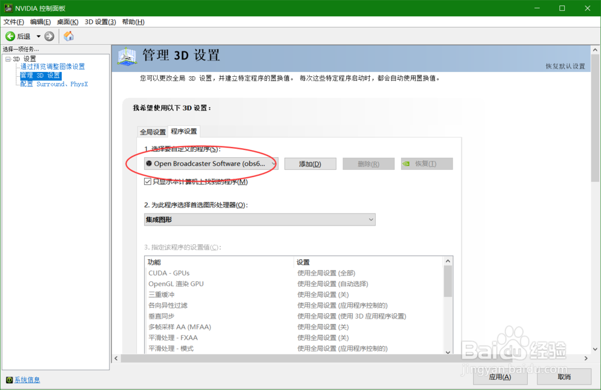Click the NVIDIA logo in the title bar
This screenshot has height=390, width=601.
(x=8, y=8)
